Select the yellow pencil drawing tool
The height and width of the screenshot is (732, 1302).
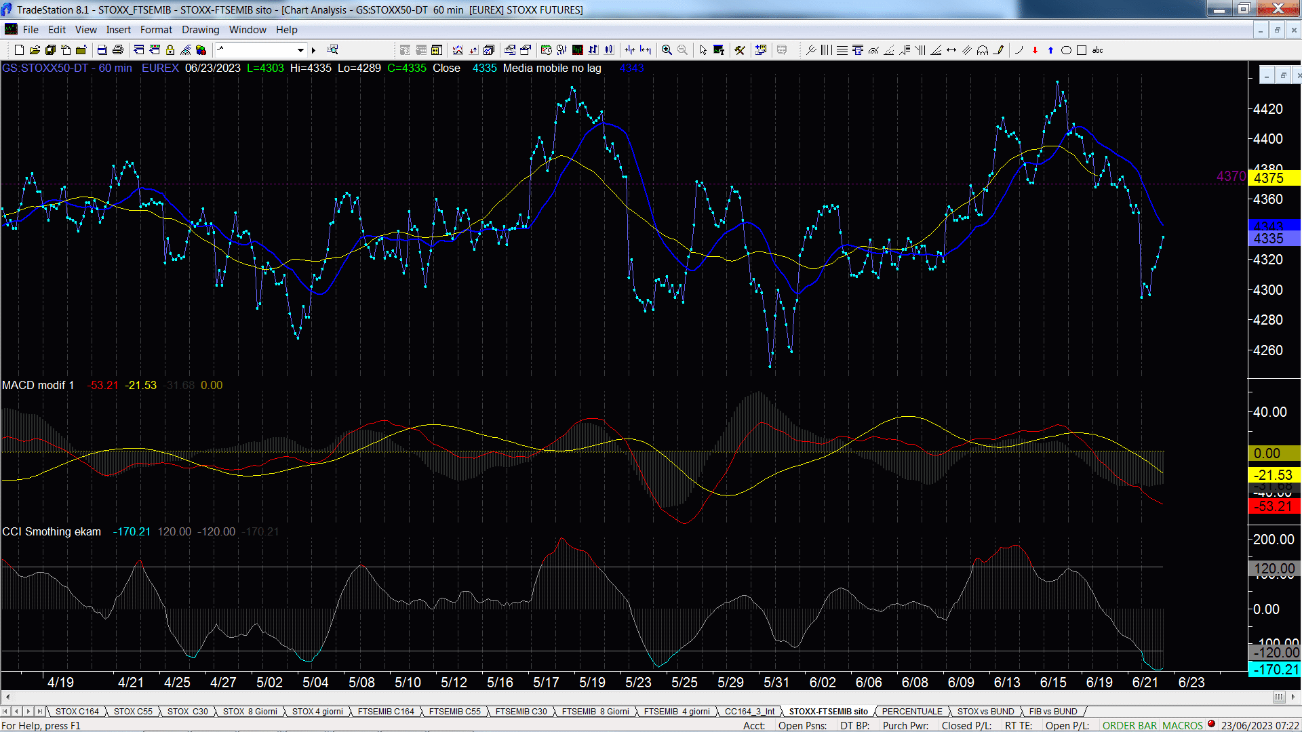[998, 50]
